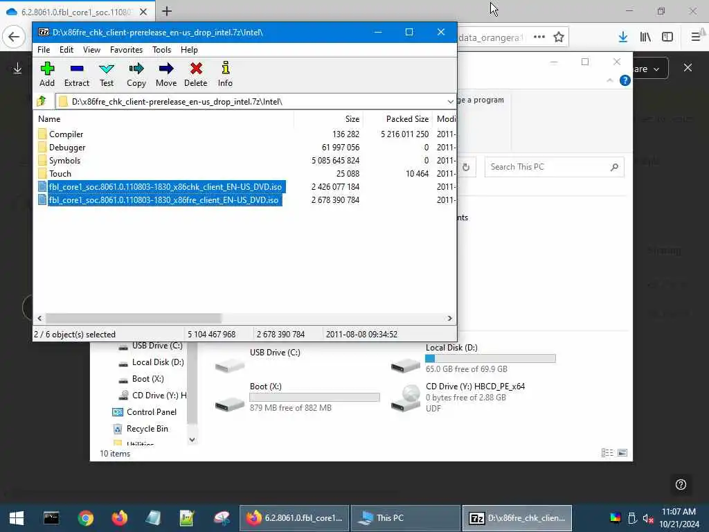Extract selected files with 7-Zip Extract icon
The image size is (709, 532).
[x=77, y=74]
